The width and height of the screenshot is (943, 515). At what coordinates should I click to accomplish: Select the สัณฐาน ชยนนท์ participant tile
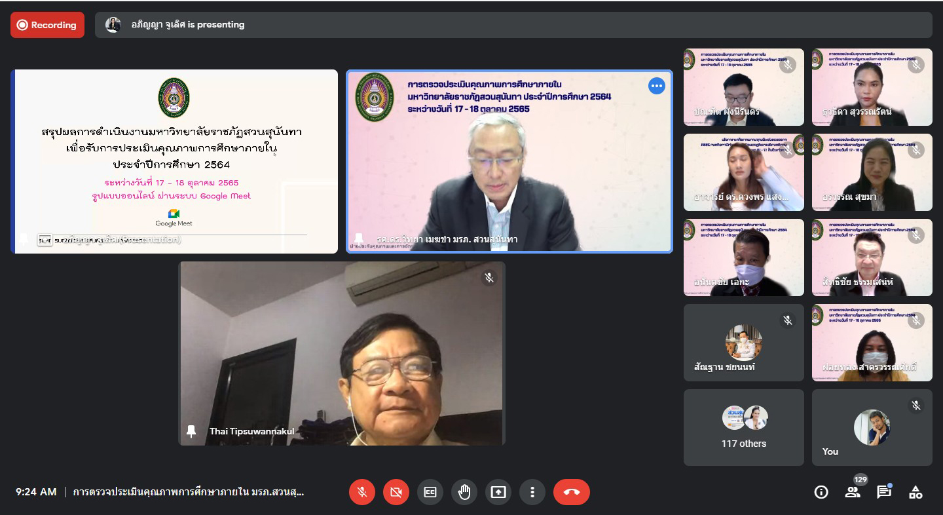point(743,342)
